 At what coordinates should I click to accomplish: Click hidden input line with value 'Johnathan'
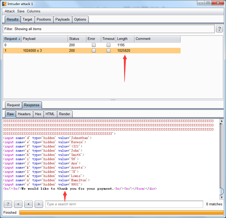coord(47,138)
